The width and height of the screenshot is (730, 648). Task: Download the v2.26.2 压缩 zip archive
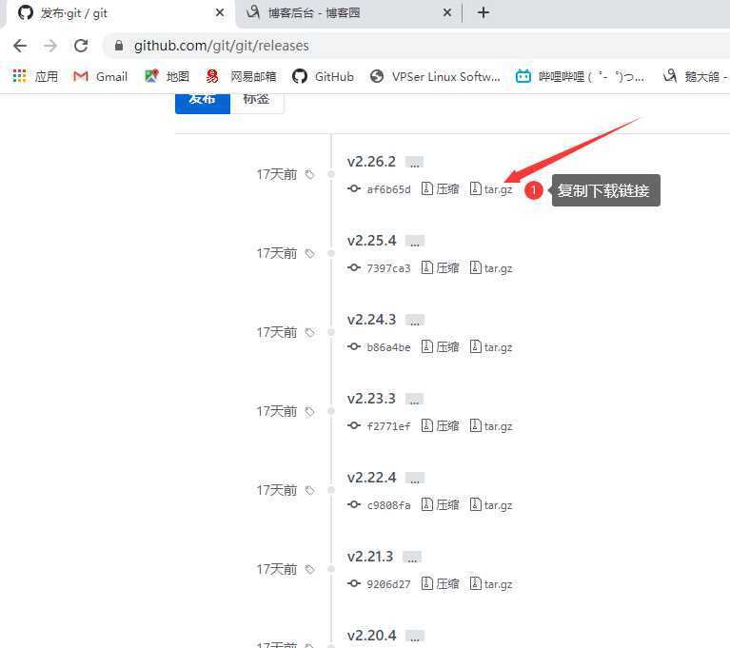440,189
